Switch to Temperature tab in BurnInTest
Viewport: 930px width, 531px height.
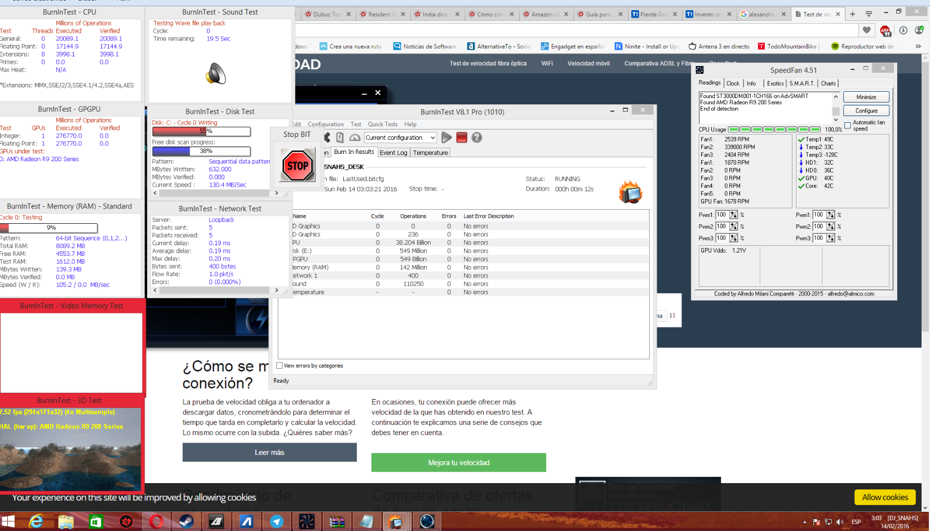click(430, 153)
